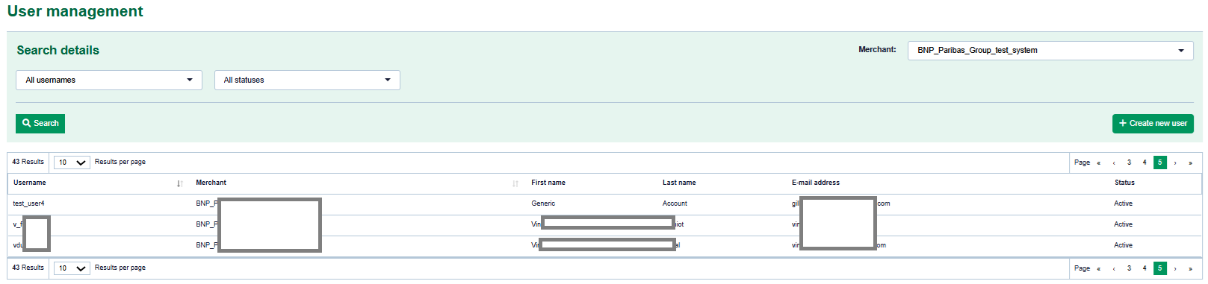Click Create new user button
The image size is (1208, 284).
coord(1153,124)
